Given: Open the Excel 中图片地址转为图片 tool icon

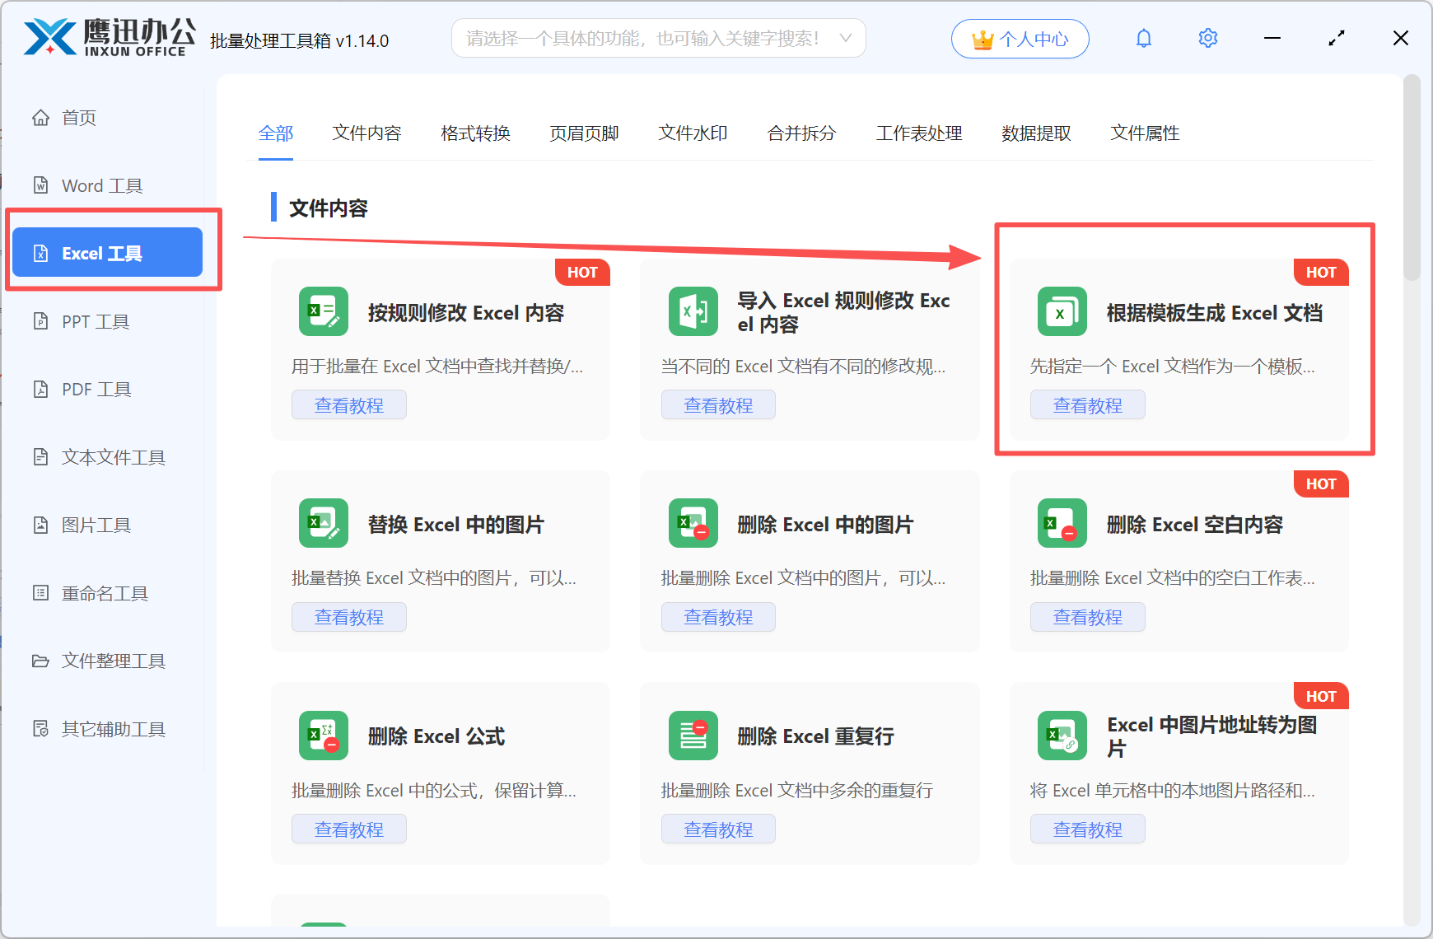Looking at the screenshot, I should (x=1062, y=735).
